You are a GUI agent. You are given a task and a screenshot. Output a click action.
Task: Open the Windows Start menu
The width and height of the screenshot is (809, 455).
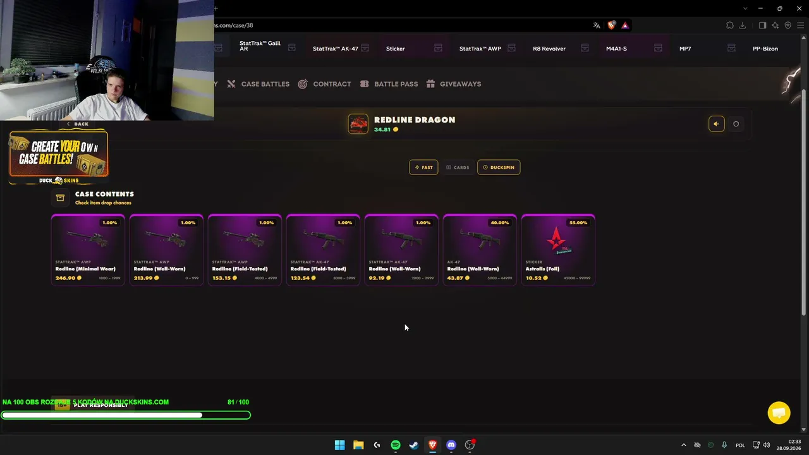tap(339, 445)
